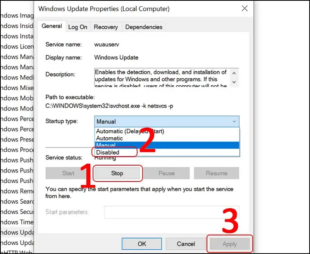
Task: Select Disabled from the startup type list
Action: click(108, 152)
